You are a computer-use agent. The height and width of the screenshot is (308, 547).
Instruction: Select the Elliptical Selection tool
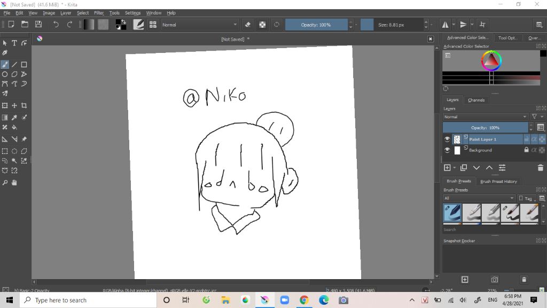pos(14,151)
